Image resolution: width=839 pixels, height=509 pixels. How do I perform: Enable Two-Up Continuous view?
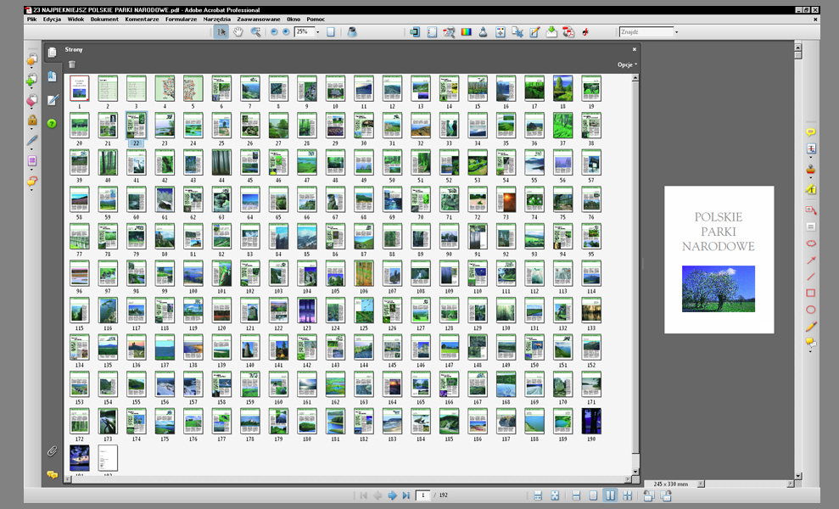point(628,495)
